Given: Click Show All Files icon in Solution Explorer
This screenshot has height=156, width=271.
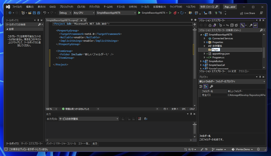Looking at the screenshot, I should coord(236,25).
